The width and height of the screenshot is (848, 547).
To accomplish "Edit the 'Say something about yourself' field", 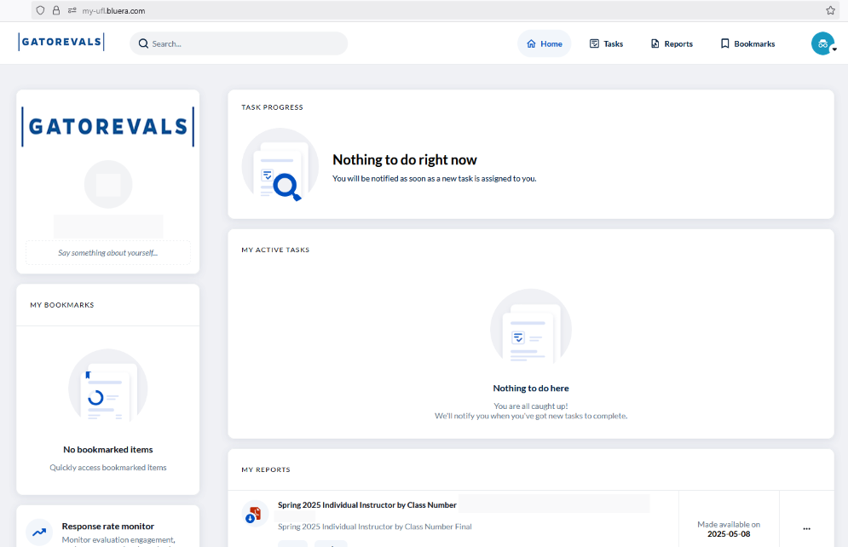I will (108, 252).
